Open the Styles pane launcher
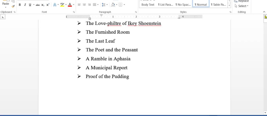The width and height of the screenshot is (267, 116). click(230, 12)
